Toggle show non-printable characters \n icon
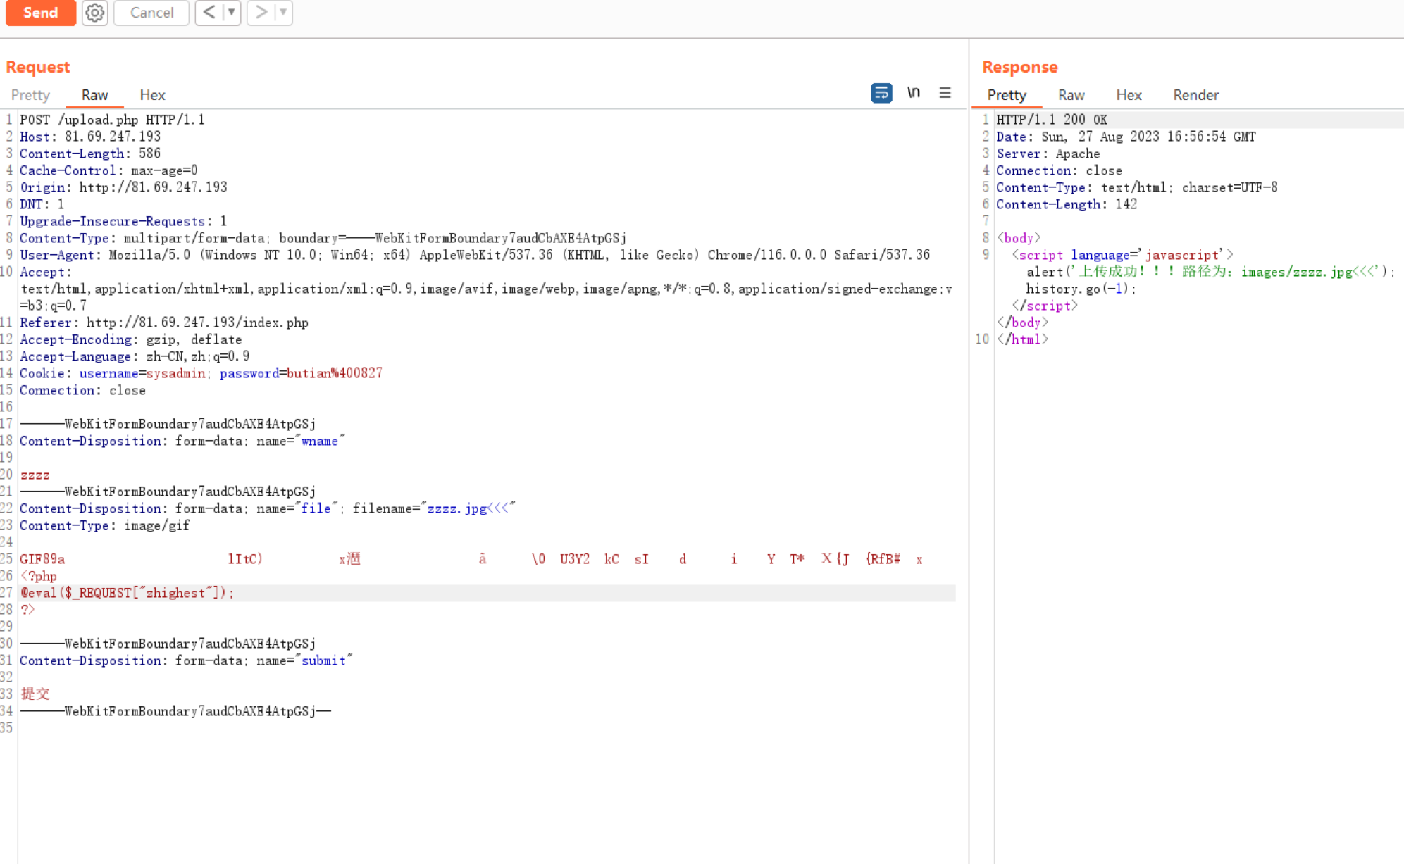Screen dimensions: 1404x864 [913, 93]
